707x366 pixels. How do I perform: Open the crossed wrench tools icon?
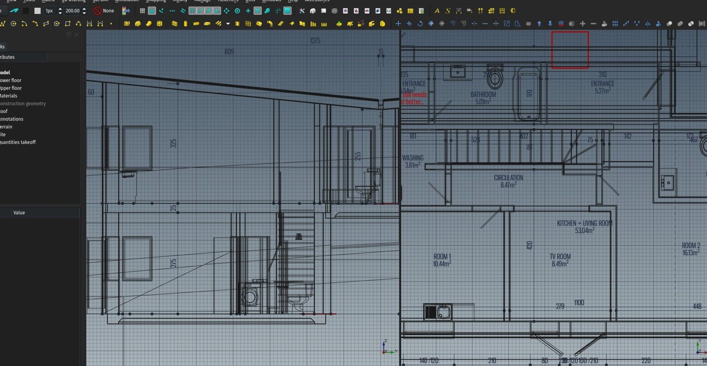click(x=302, y=11)
